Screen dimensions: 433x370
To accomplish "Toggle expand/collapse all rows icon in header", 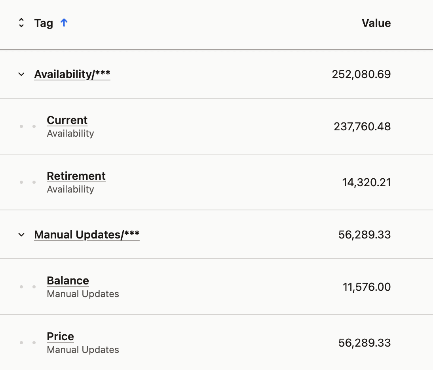I will click(x=21, y=23).
